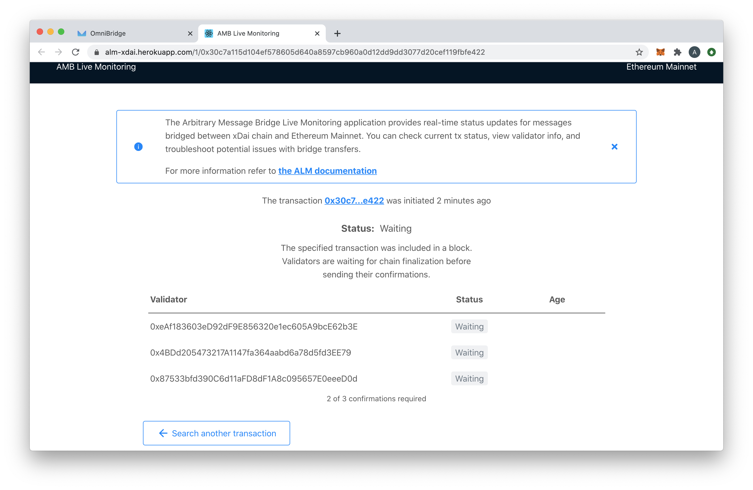Click Waiting badge for validator 0x4BDd...
The image size is (753, 490).
(x=469, y=353)
